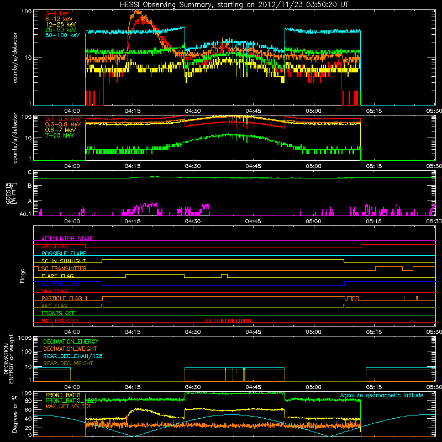Click the '80' tick on bottom panel

tap(28, 400)
